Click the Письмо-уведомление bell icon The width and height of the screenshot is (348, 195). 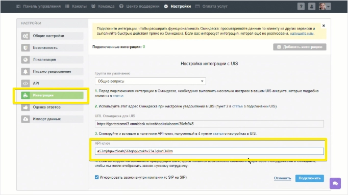point(26,71)
